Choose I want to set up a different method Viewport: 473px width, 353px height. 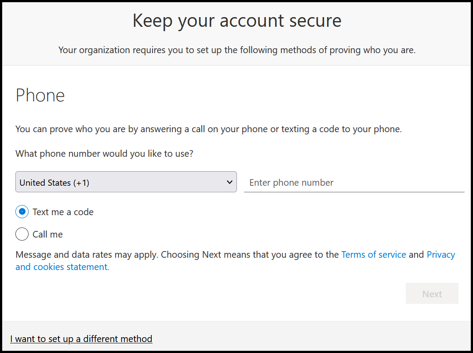pos(81,339)
